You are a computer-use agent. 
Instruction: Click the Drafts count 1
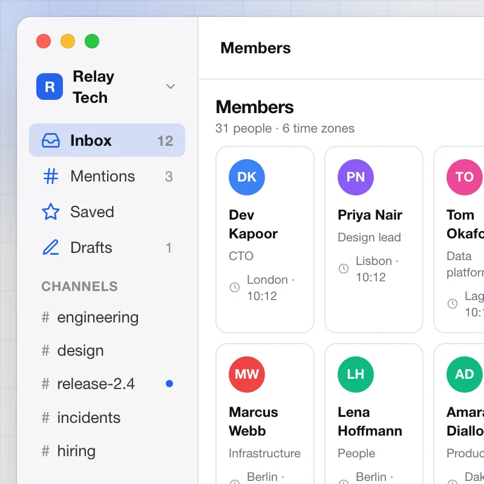pyautogui.click(x=169, y=248)
